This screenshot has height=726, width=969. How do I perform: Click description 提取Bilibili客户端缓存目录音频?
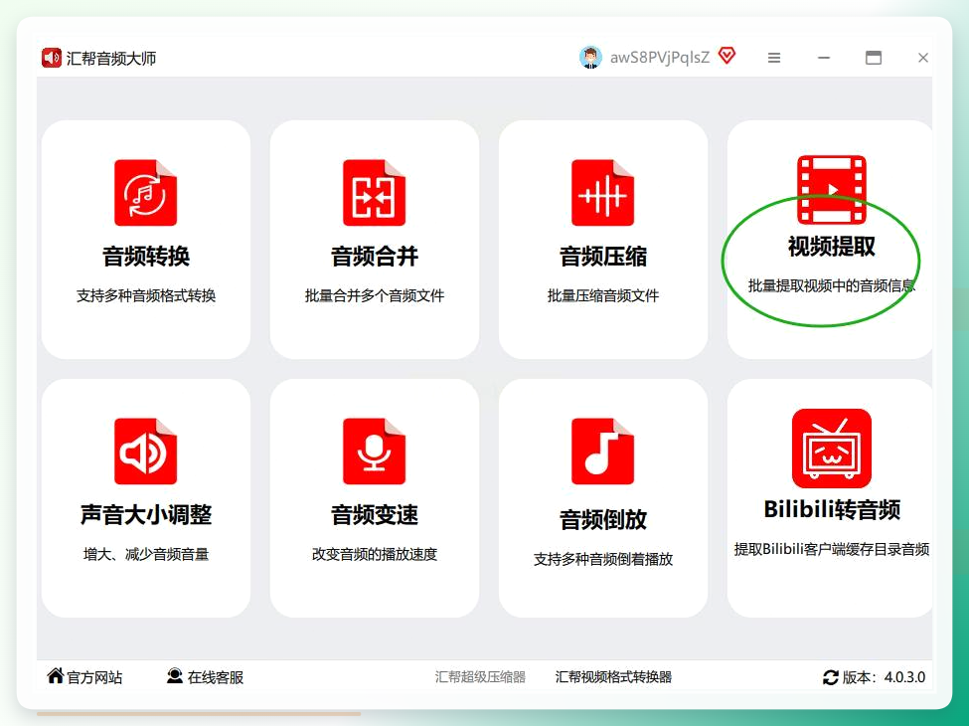(x=832, y=549)
